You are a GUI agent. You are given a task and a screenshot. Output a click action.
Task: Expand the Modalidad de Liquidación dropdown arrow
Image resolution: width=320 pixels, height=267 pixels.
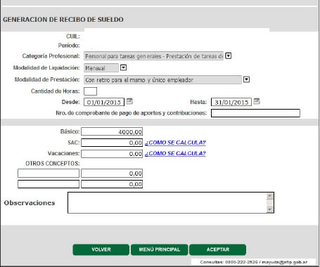click(123, 67)
